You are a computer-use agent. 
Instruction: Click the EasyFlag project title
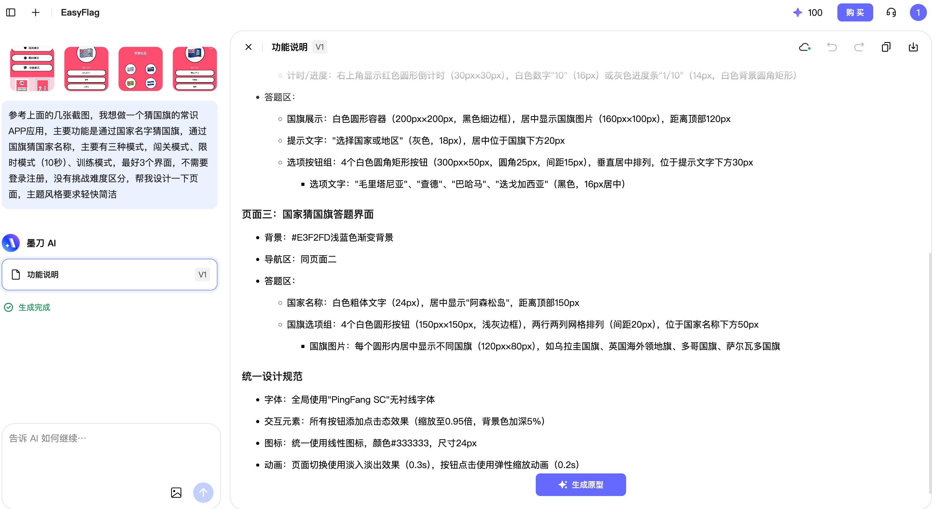pyautogui.click(x=80, y=12)
